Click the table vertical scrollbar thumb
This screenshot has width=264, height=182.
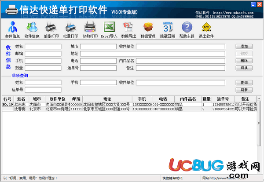(x=259, y=123)
